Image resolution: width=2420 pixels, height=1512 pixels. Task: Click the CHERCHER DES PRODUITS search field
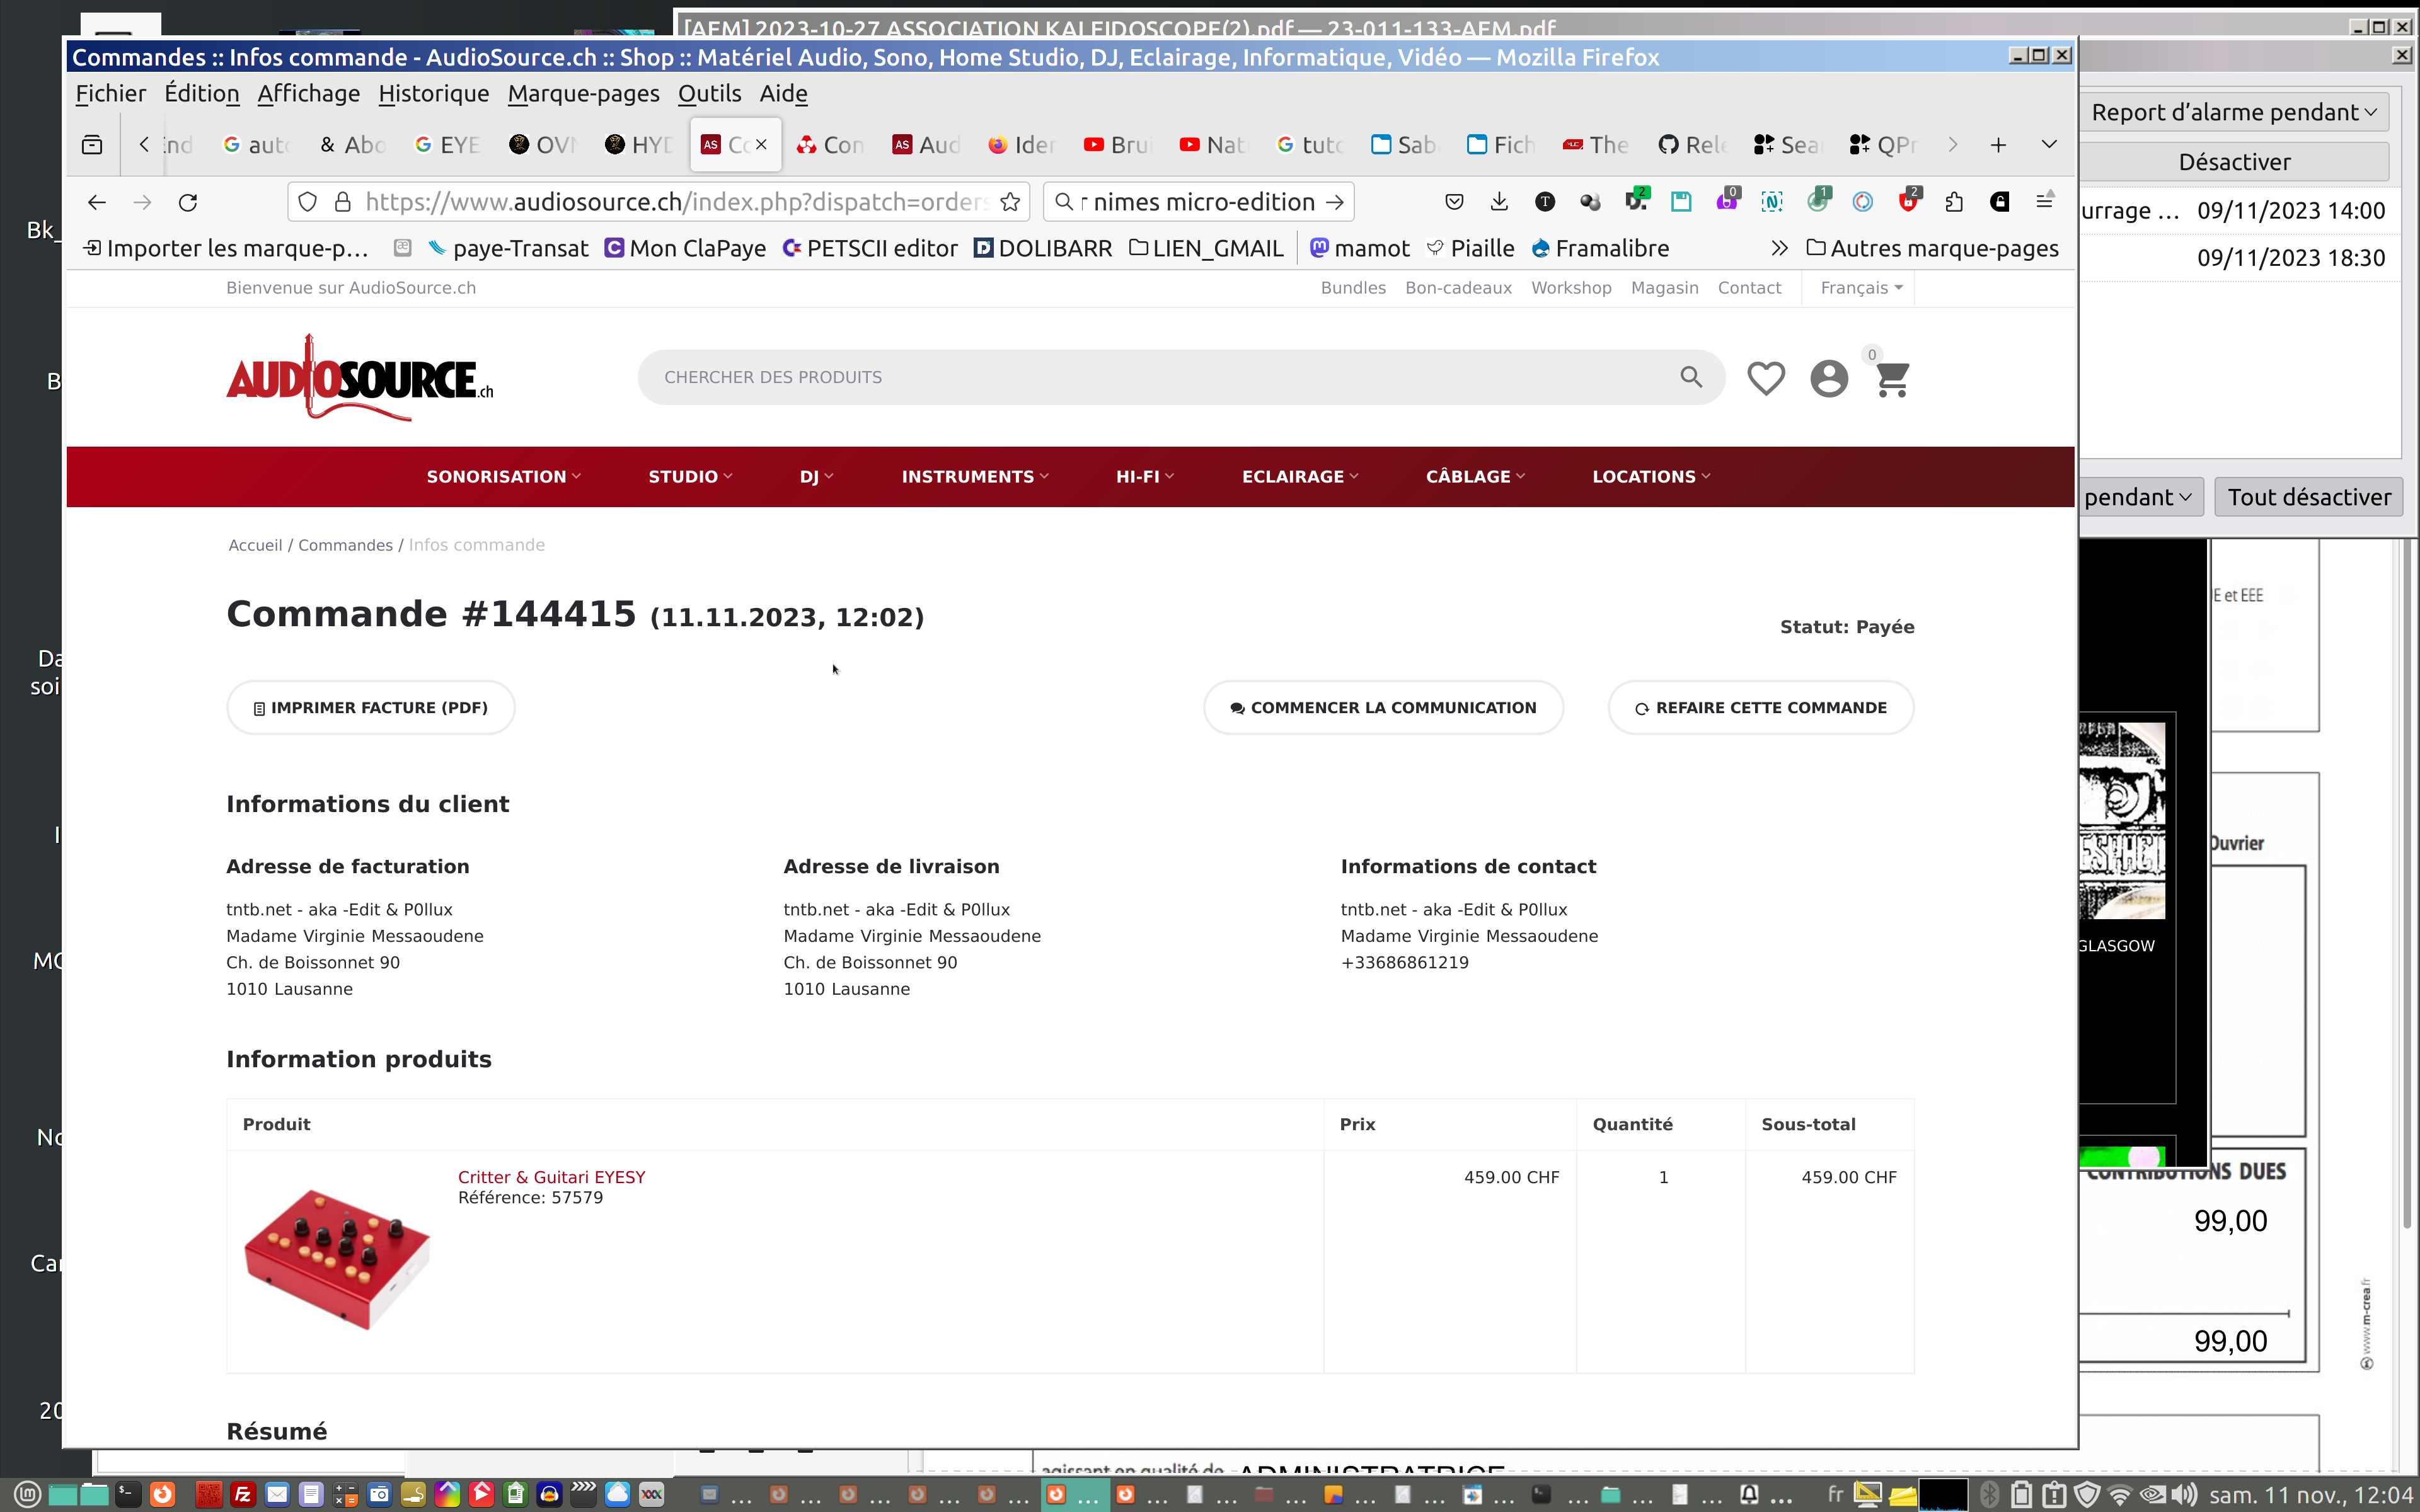click(x=1150, y=377)
